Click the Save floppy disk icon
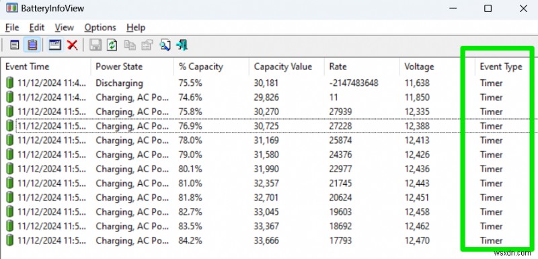 [95, 45]
